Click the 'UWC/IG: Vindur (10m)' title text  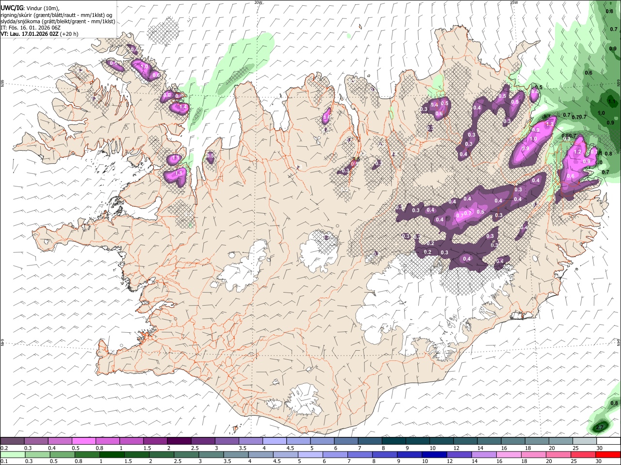point(30,8)
